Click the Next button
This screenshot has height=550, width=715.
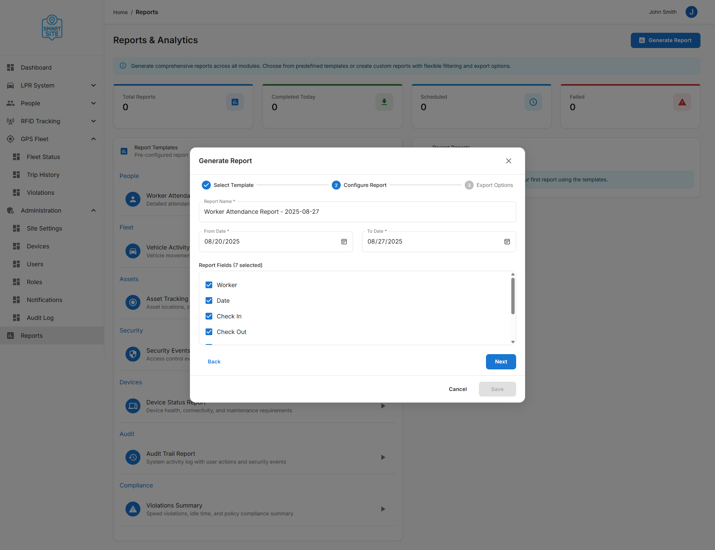pos(500,362)
